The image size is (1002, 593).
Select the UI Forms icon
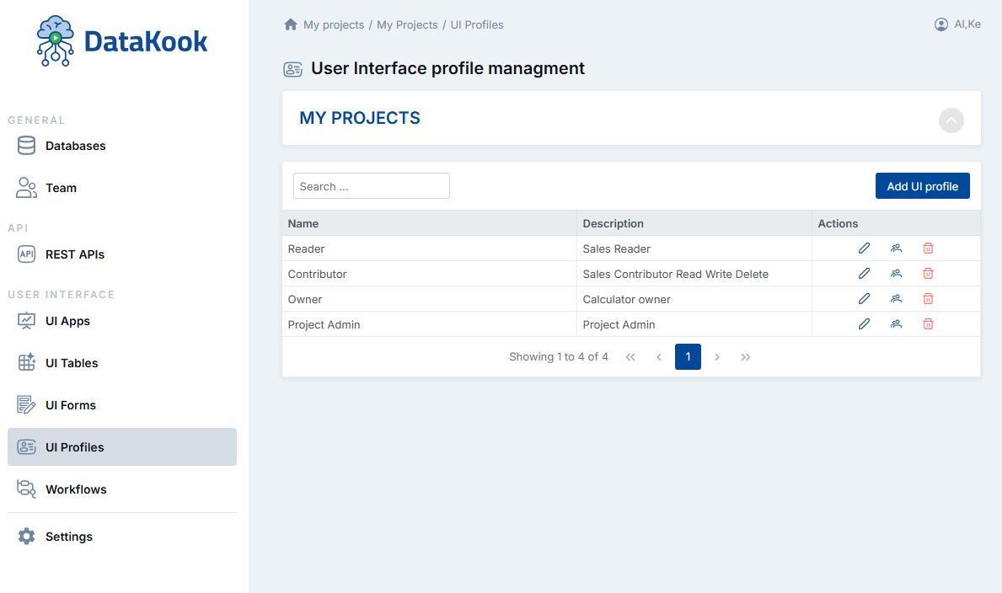click(x=24, y=404)
